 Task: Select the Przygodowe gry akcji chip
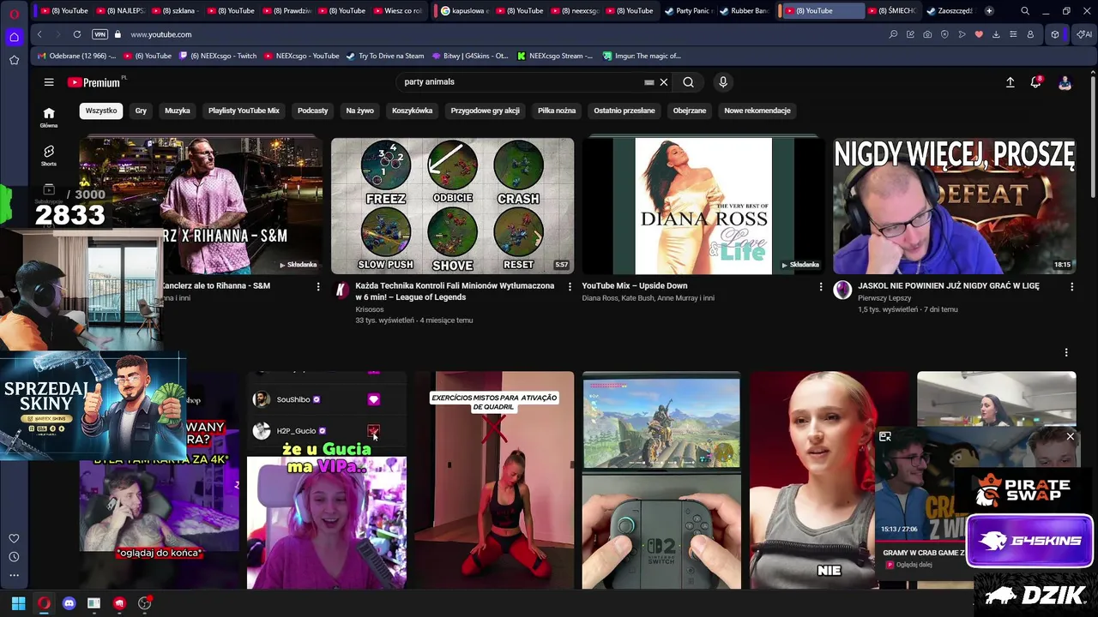coord(486,111)
